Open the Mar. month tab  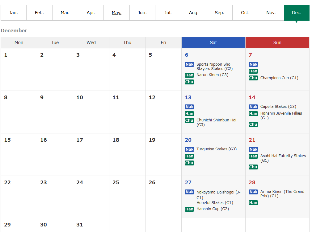click(x=65, y=13)
